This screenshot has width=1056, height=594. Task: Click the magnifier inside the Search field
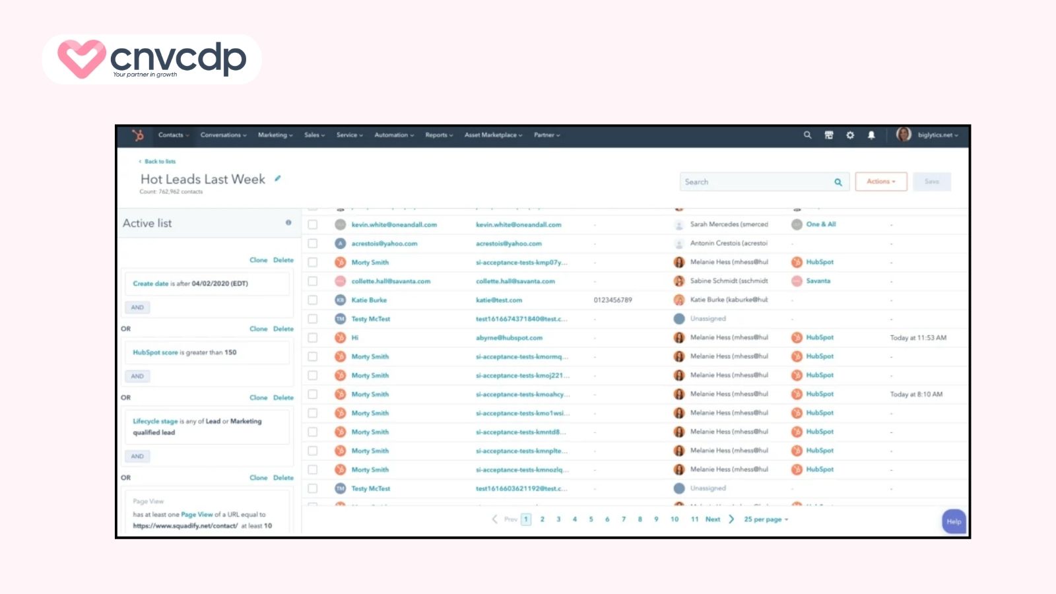tap(838, 182)
